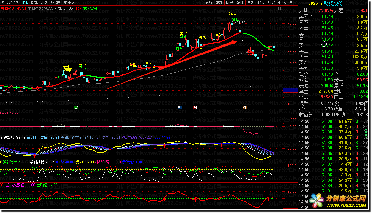Click the 最高 value 53.55
The image size is (372, 213).
362,80
